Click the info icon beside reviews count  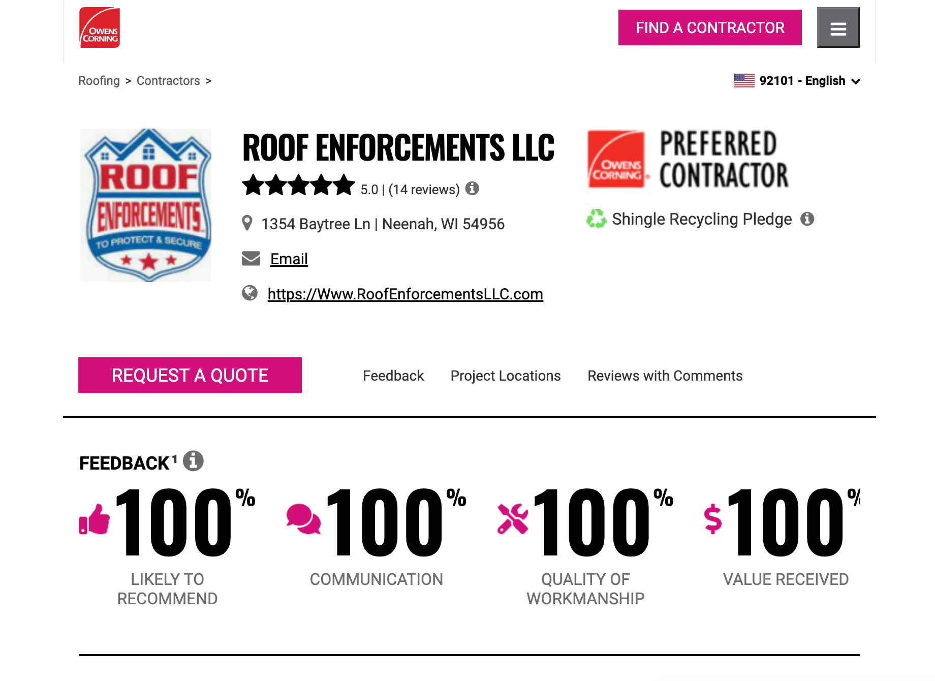(472, 188)
